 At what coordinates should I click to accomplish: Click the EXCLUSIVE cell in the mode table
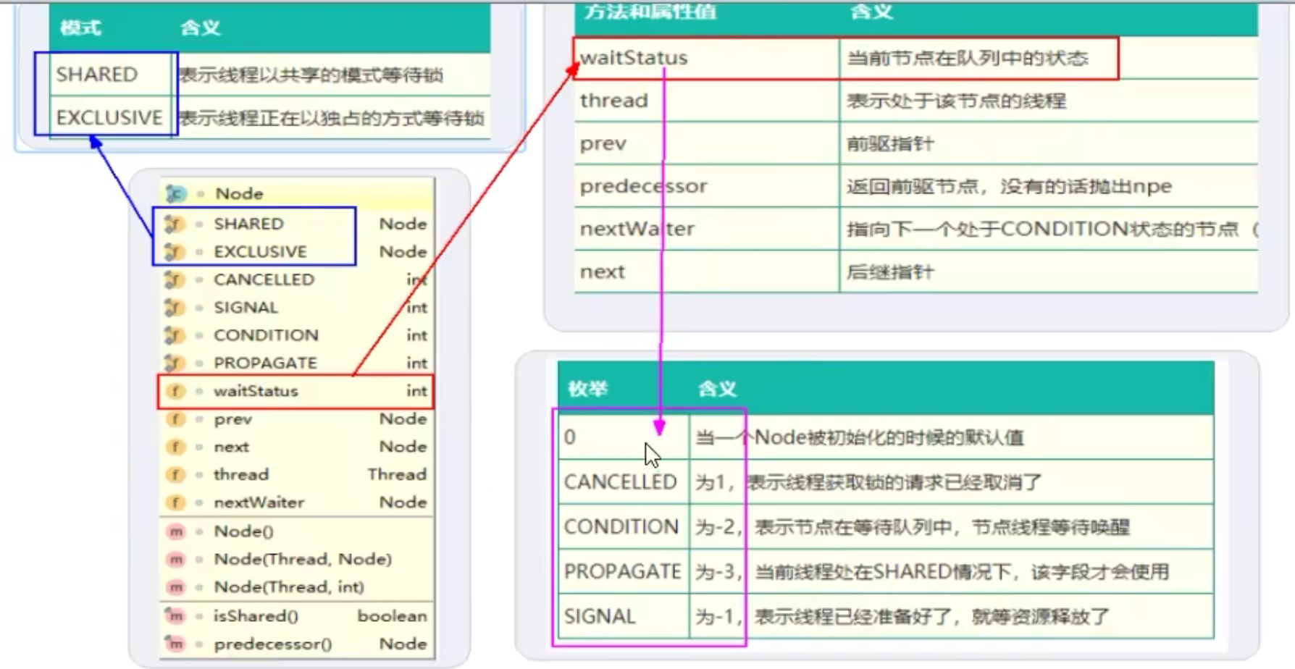pyautogui.click(x=109, y=117)
